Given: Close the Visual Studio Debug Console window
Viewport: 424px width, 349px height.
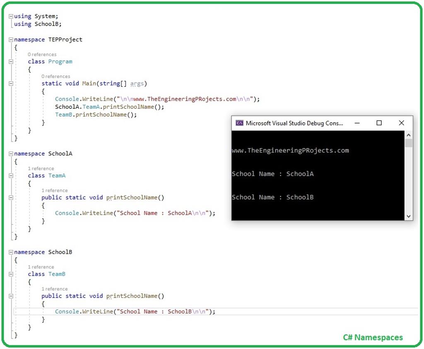Looking at the screenshot, I should coord(401,123).
